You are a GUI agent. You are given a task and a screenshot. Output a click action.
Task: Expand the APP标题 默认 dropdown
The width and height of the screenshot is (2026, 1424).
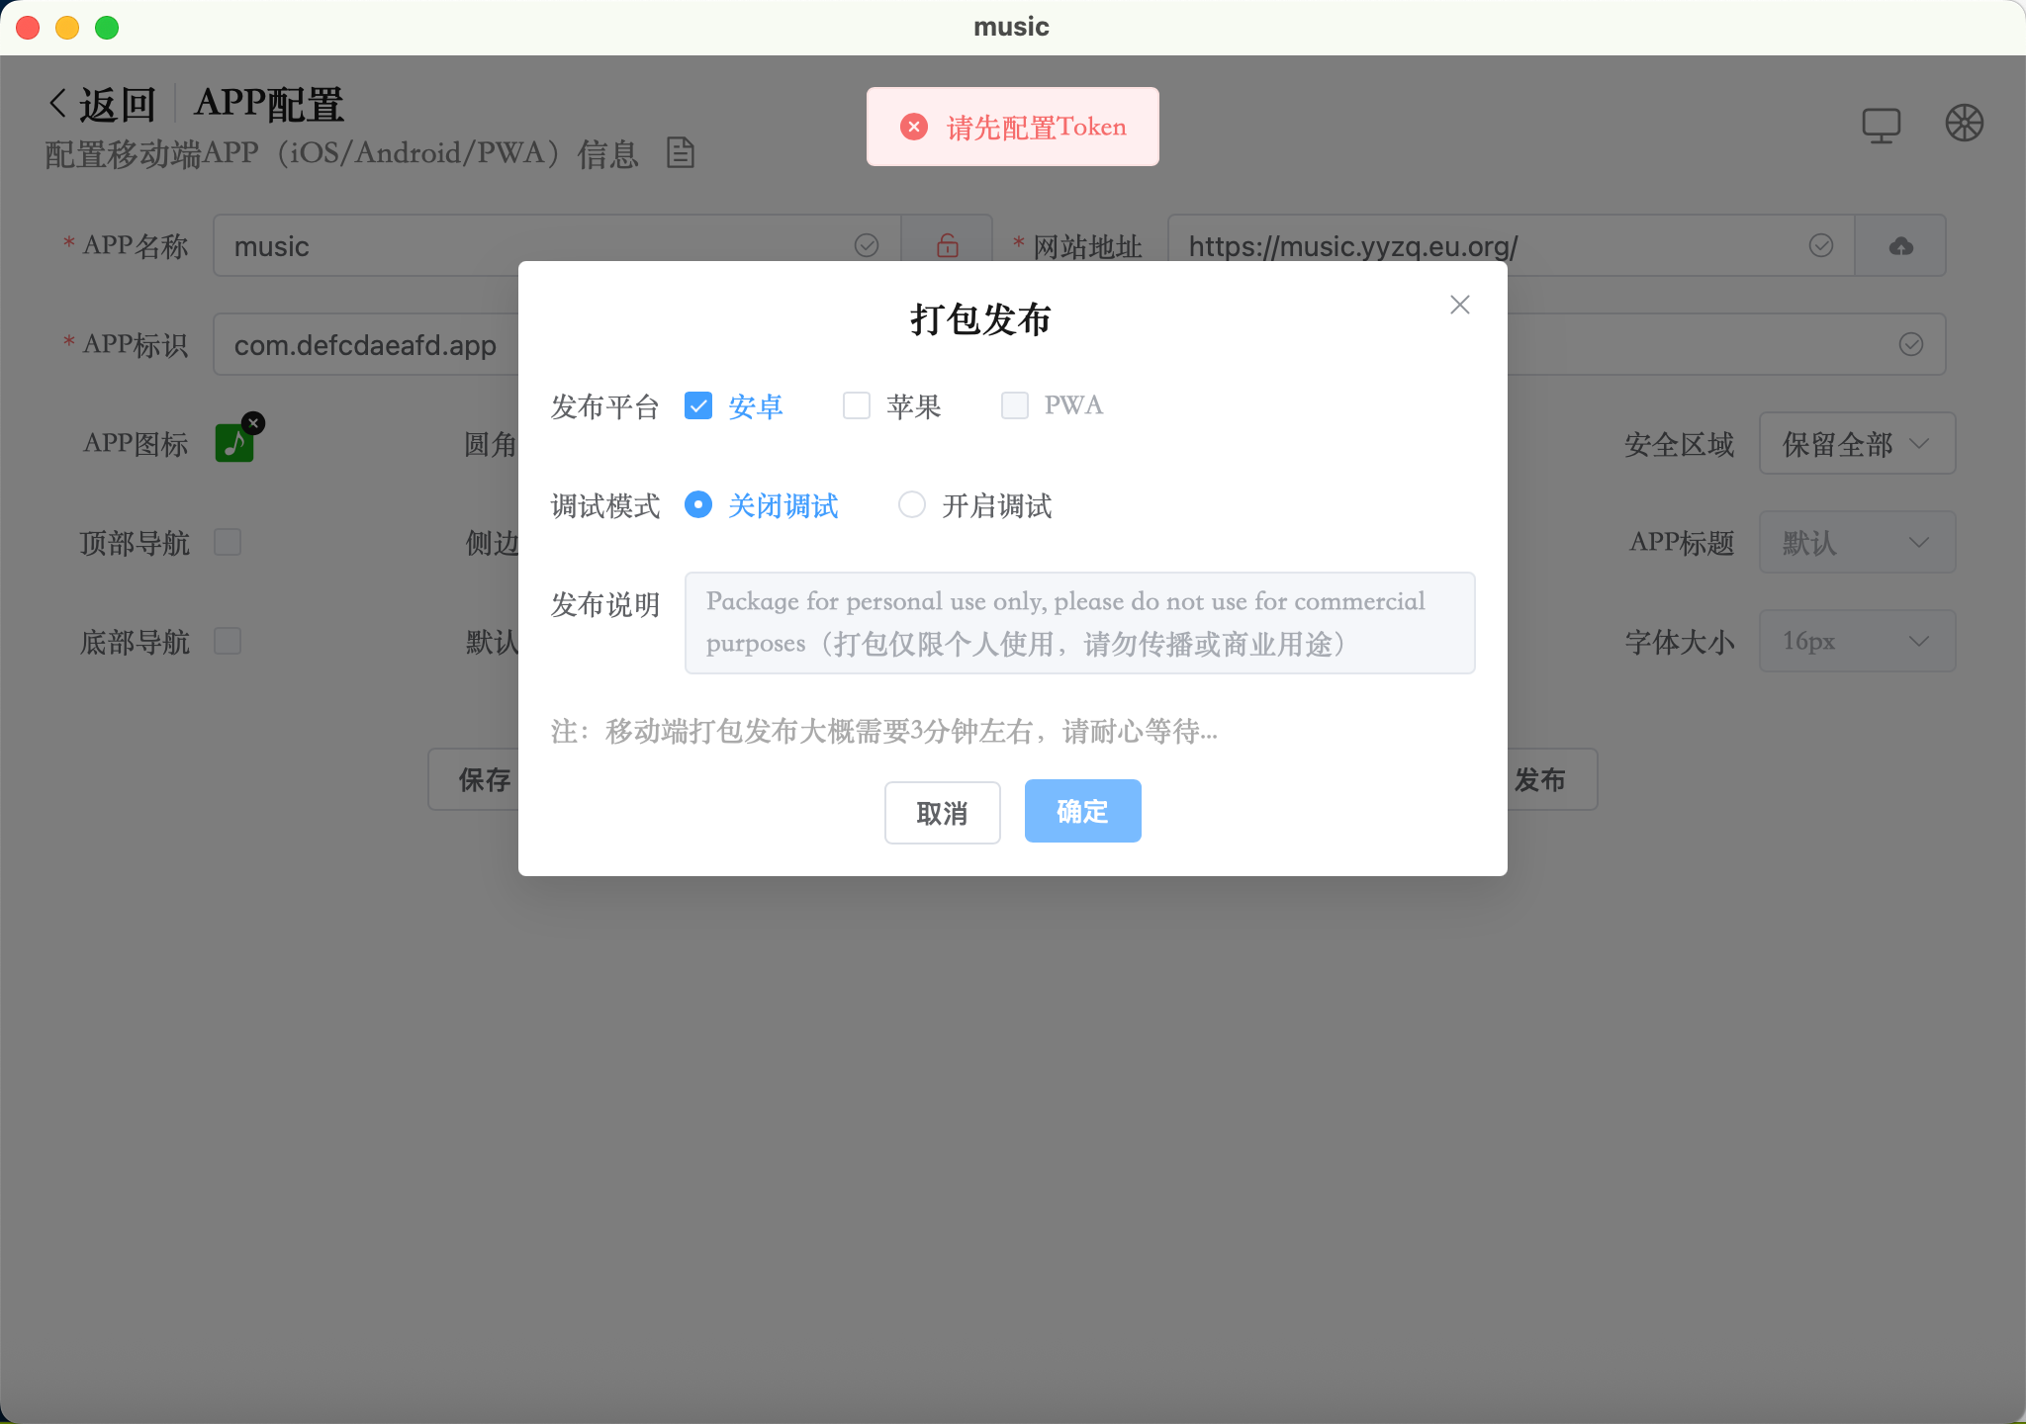click(x=1856, y=543)
